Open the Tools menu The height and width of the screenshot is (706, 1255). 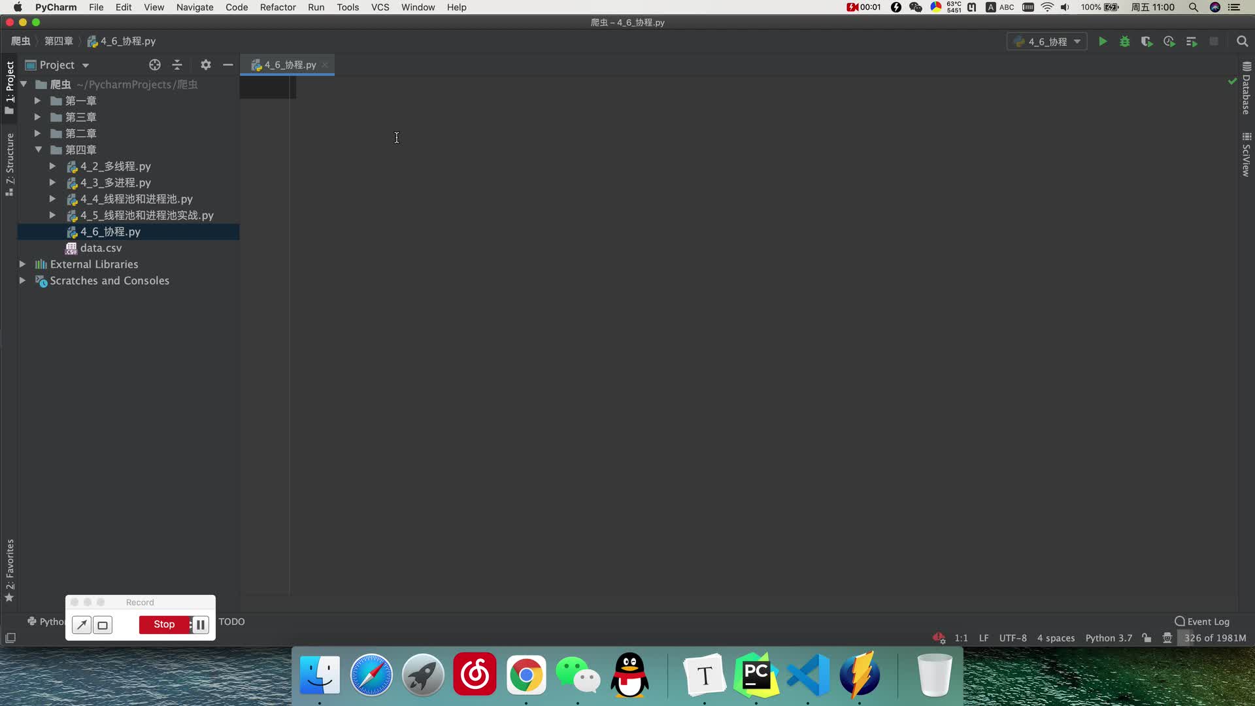348,7
